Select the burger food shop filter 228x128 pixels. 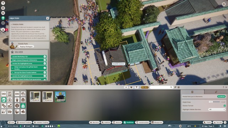(23, 100)
